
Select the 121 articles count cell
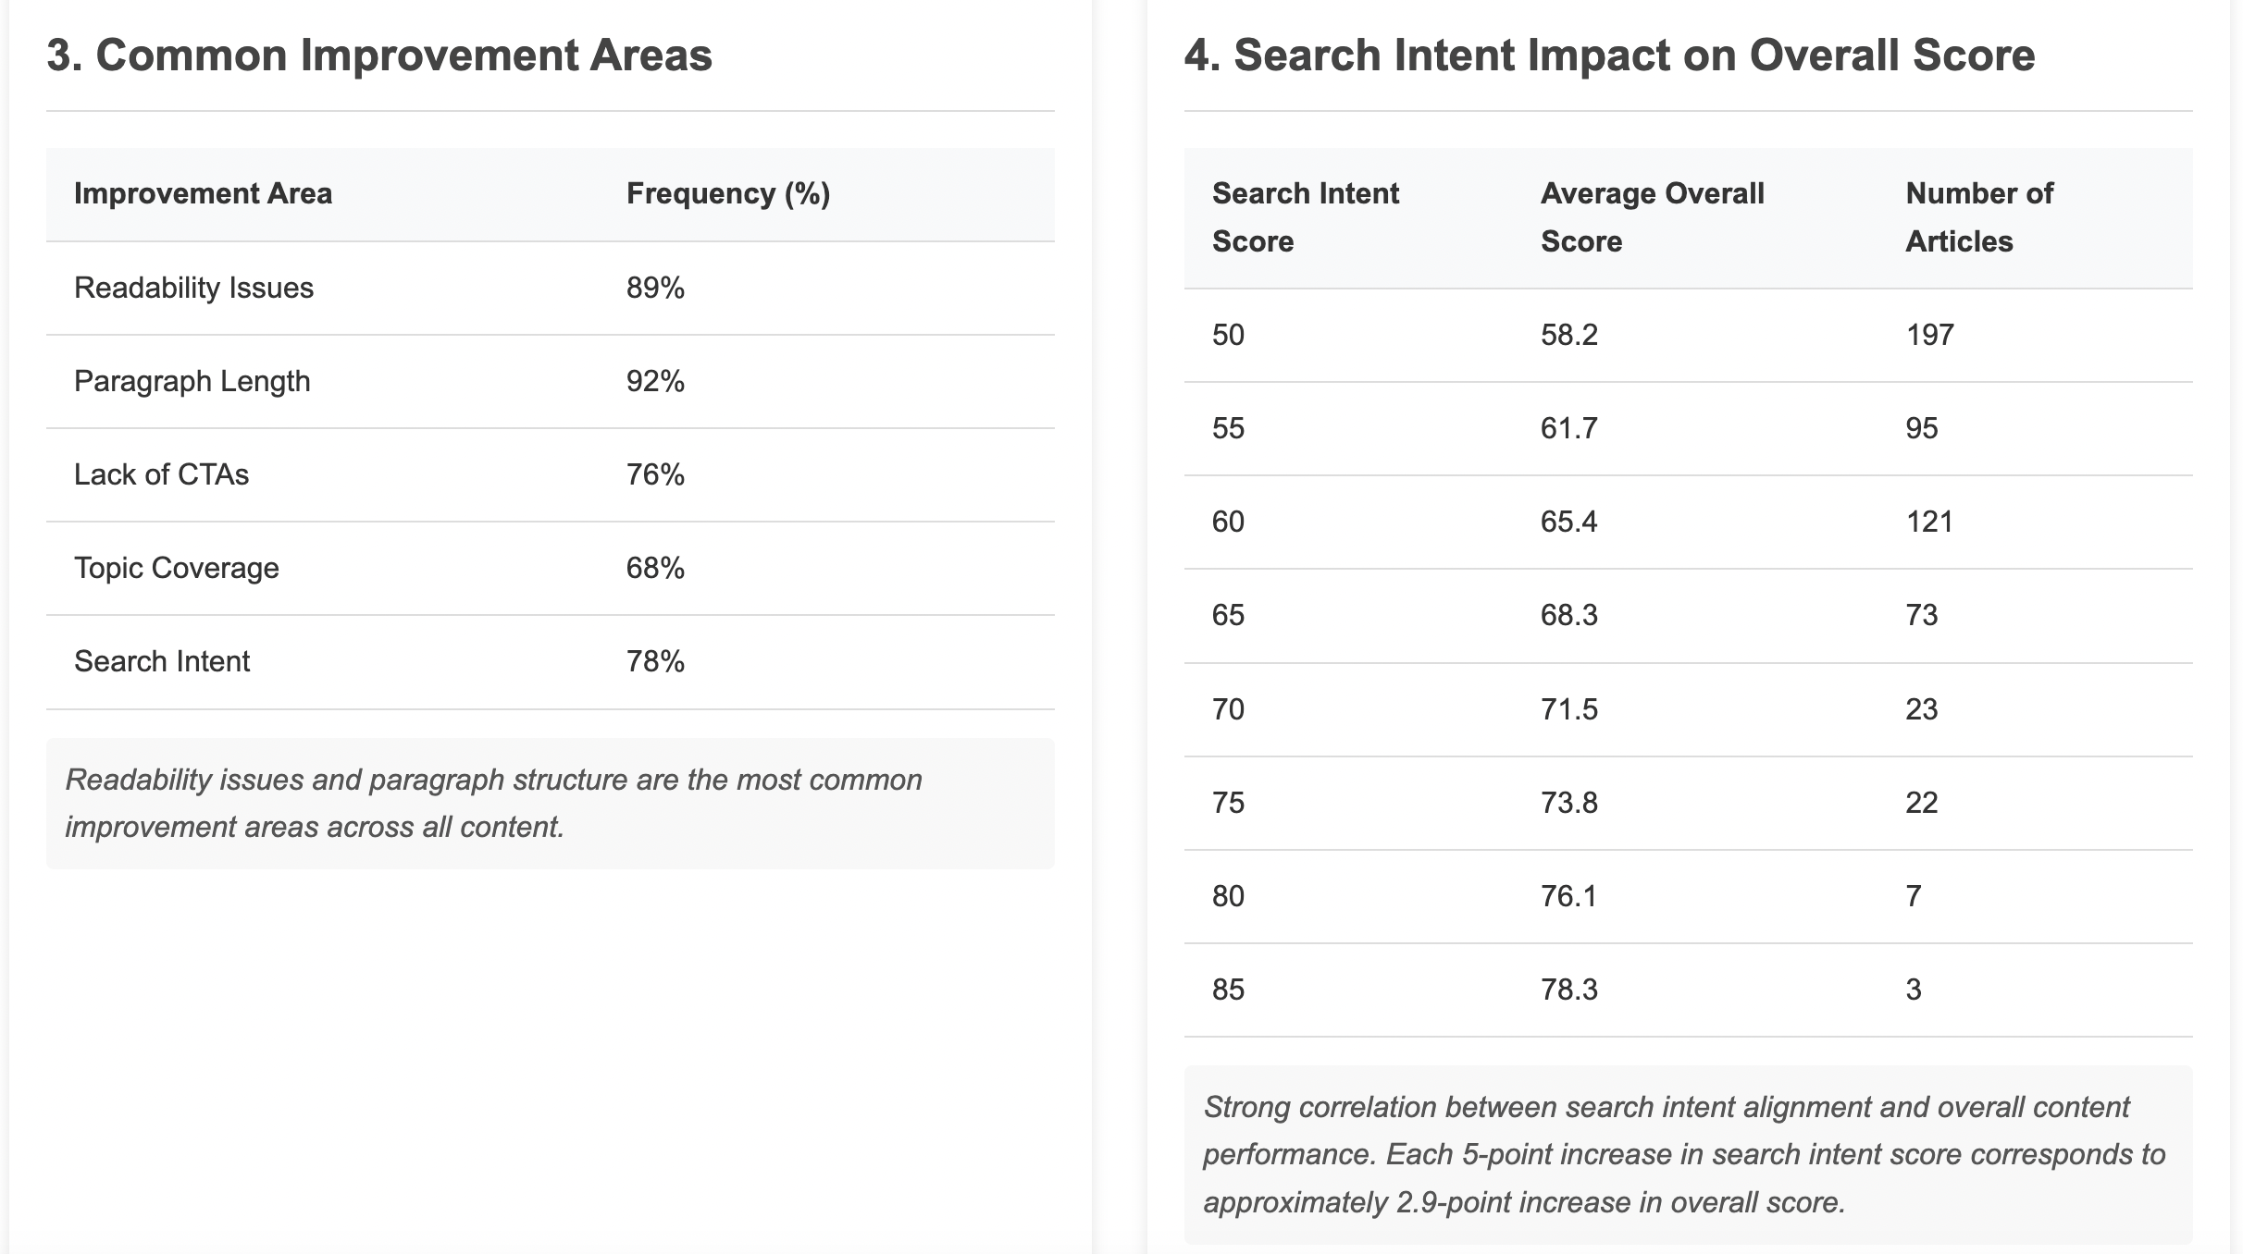tap(1929, 522)
